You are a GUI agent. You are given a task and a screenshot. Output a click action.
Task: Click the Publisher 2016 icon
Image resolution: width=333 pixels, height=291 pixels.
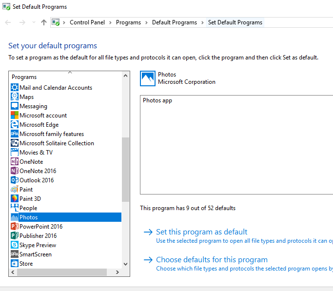point(15,235)
